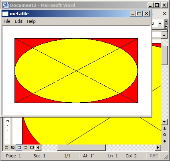Open the Edit menu in metafile window

pos(18,21)
